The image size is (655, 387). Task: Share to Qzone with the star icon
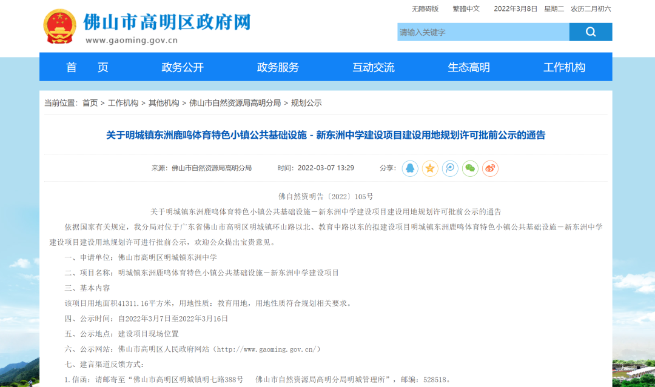pyautogui.click(x=430, y=168)
